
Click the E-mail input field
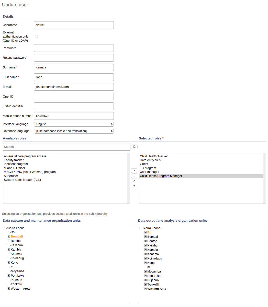click(74, 87)
